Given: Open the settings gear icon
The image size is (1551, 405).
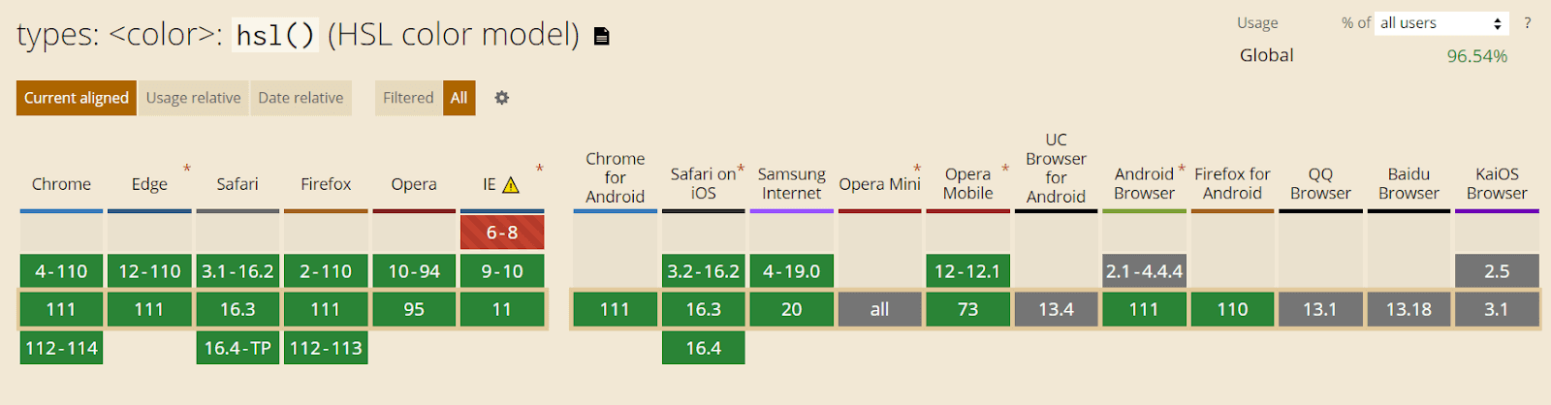Looking at the screenshot, I should tap(502, 98).
